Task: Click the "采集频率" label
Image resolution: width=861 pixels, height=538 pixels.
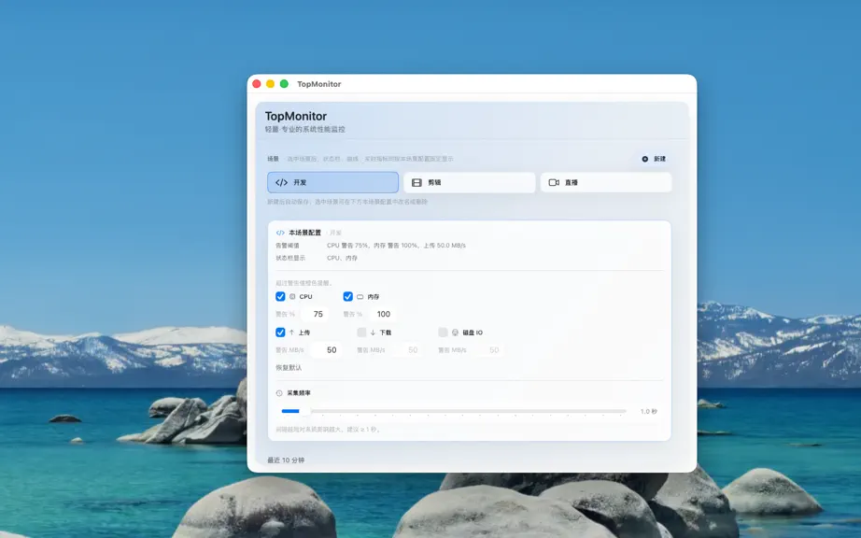Action: tap(299, 393)
